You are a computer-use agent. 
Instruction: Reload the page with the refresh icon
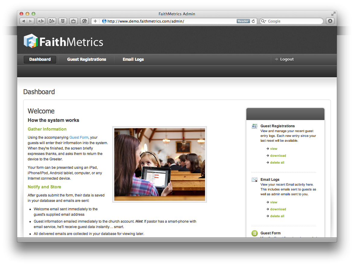pos(253,21)
